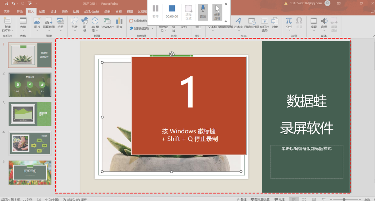Insert a Chart (图表)
The height and width of the screenshot is (201, 375).
click(119, 23)
